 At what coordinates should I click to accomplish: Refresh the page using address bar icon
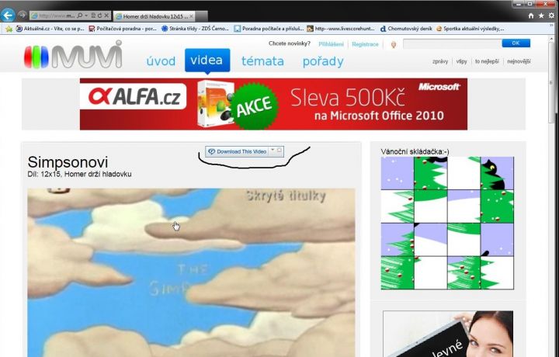coord(100,16)
